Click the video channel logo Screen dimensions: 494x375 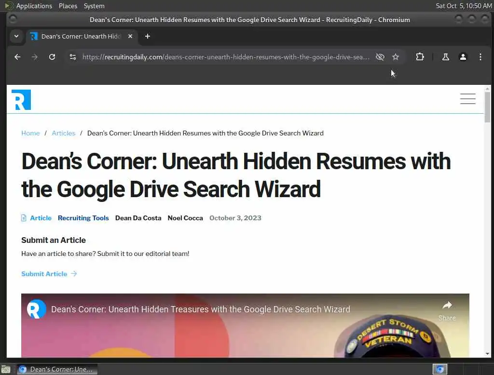coord(36,309)
